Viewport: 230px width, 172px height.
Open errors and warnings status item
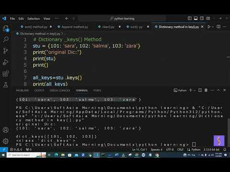point(16,150)
